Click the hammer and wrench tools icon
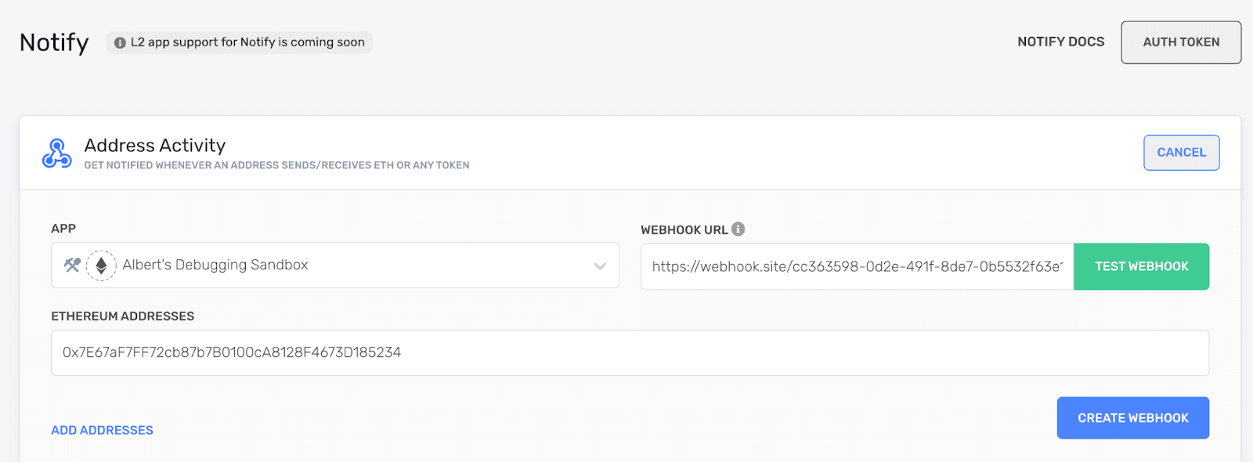 tap(72, 265)
